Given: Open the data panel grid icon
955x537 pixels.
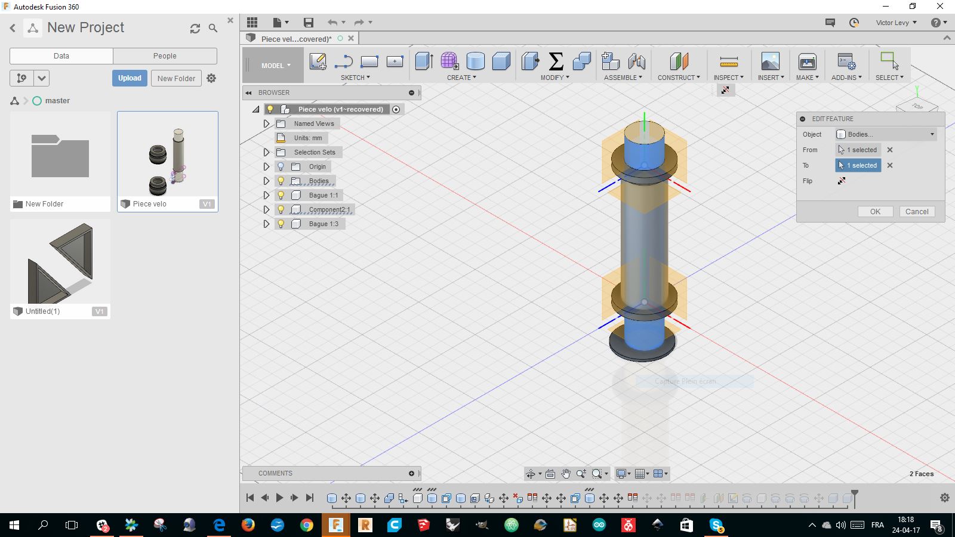Looking at the screenshot, I should click(x=252, y=23).
